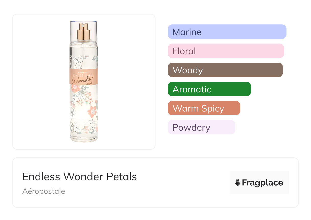
Task: Open the Aéropostale brand link
Action: pos(44,191)
